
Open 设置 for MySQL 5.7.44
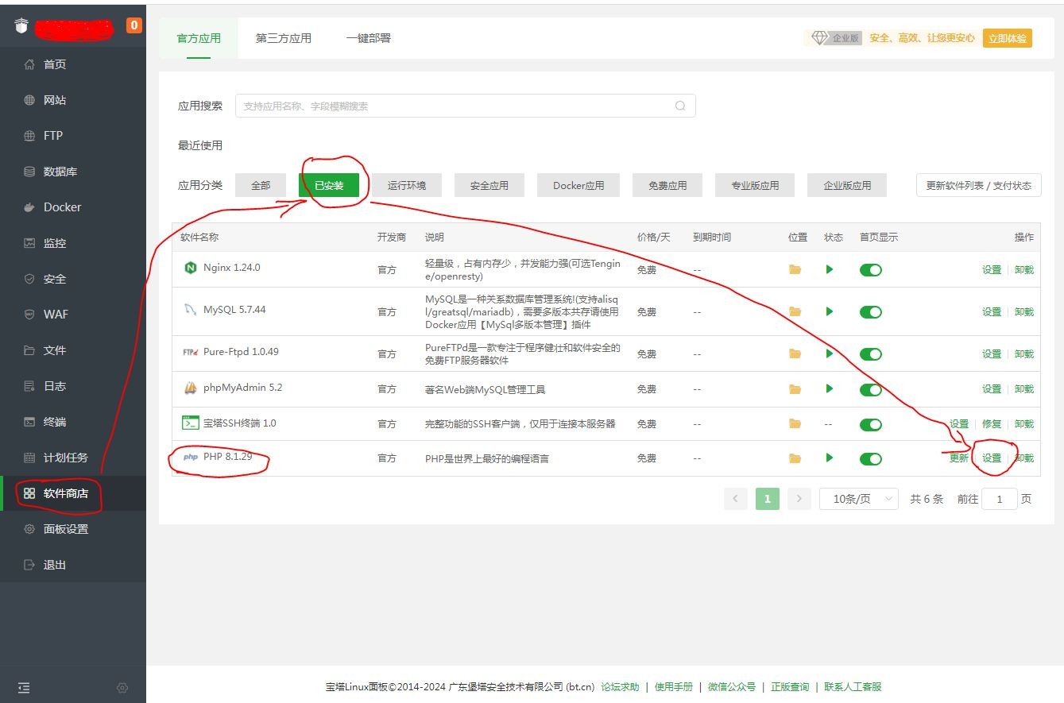tap(992, 312)
